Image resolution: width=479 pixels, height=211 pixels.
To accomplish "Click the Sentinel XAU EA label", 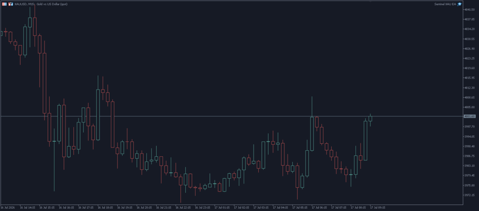I will [x=445, y=4].
